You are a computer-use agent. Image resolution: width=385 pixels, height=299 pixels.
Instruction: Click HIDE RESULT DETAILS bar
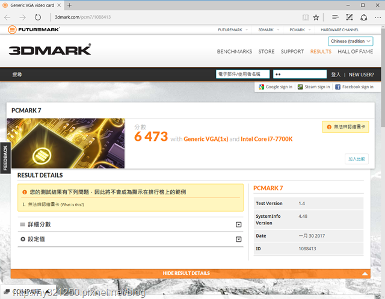191,273
